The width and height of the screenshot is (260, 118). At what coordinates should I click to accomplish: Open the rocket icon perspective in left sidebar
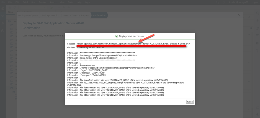tap(3, 23)
